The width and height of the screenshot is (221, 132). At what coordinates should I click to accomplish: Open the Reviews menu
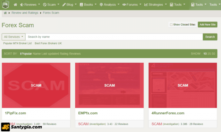(x=30, y=5)
